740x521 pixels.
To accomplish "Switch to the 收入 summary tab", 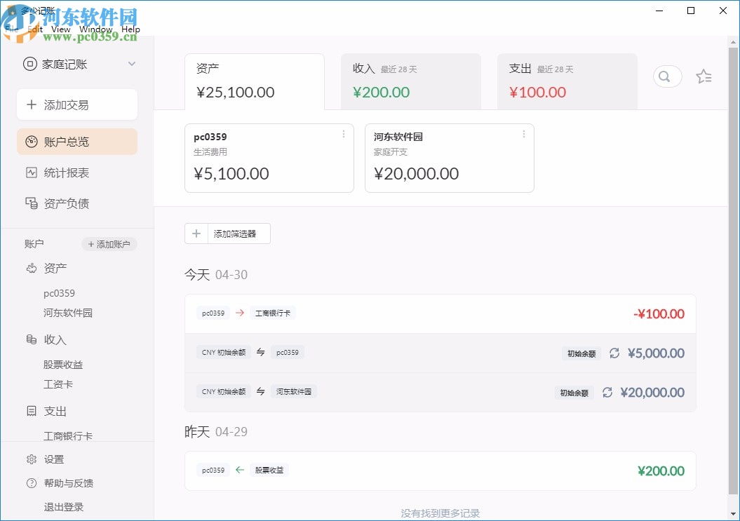I will click(411, 81).
